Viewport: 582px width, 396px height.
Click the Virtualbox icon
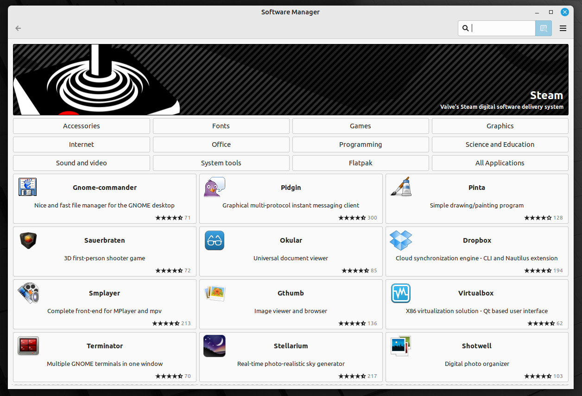tap(401, 293)
